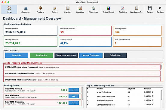The image size is (166, 110).
Task: View Order #475 Shipped
Action: [x=74, y=90]
